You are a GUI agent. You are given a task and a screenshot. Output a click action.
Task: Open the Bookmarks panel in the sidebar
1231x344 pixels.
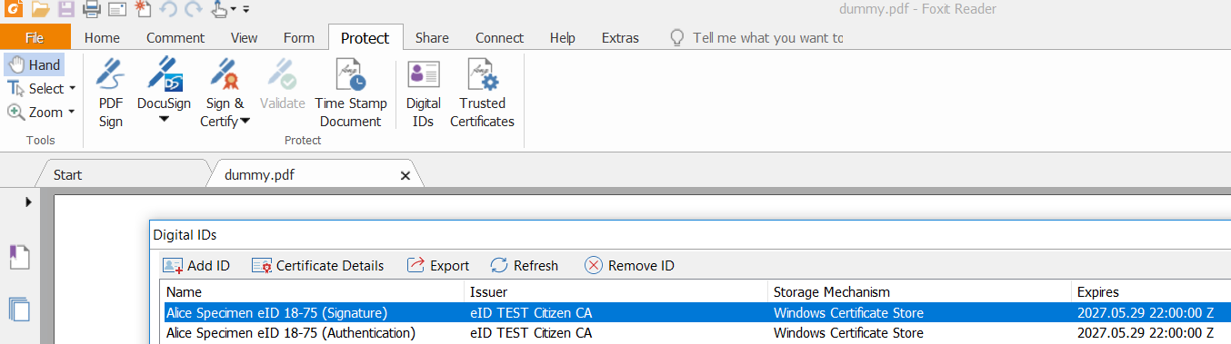pyautogui.click(x=20, y=258)
